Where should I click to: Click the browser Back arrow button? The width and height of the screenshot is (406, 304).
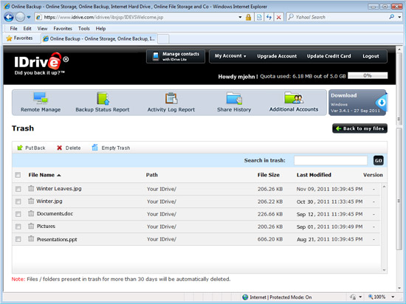[9, 17]
